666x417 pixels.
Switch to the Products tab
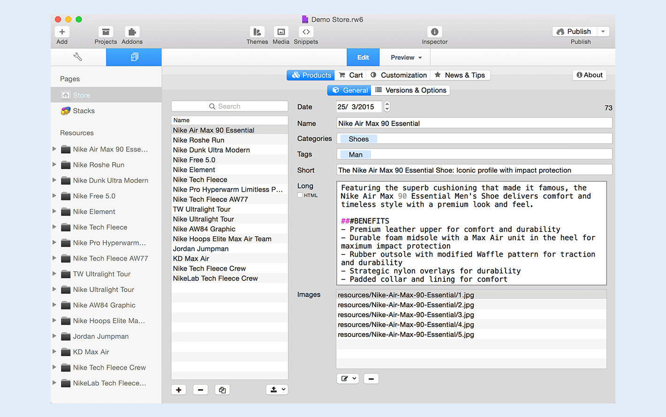pos(311,75)
